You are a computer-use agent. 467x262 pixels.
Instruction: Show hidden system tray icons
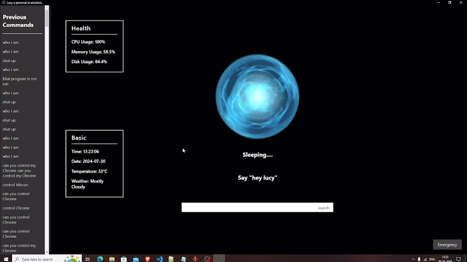click(413, 259)
